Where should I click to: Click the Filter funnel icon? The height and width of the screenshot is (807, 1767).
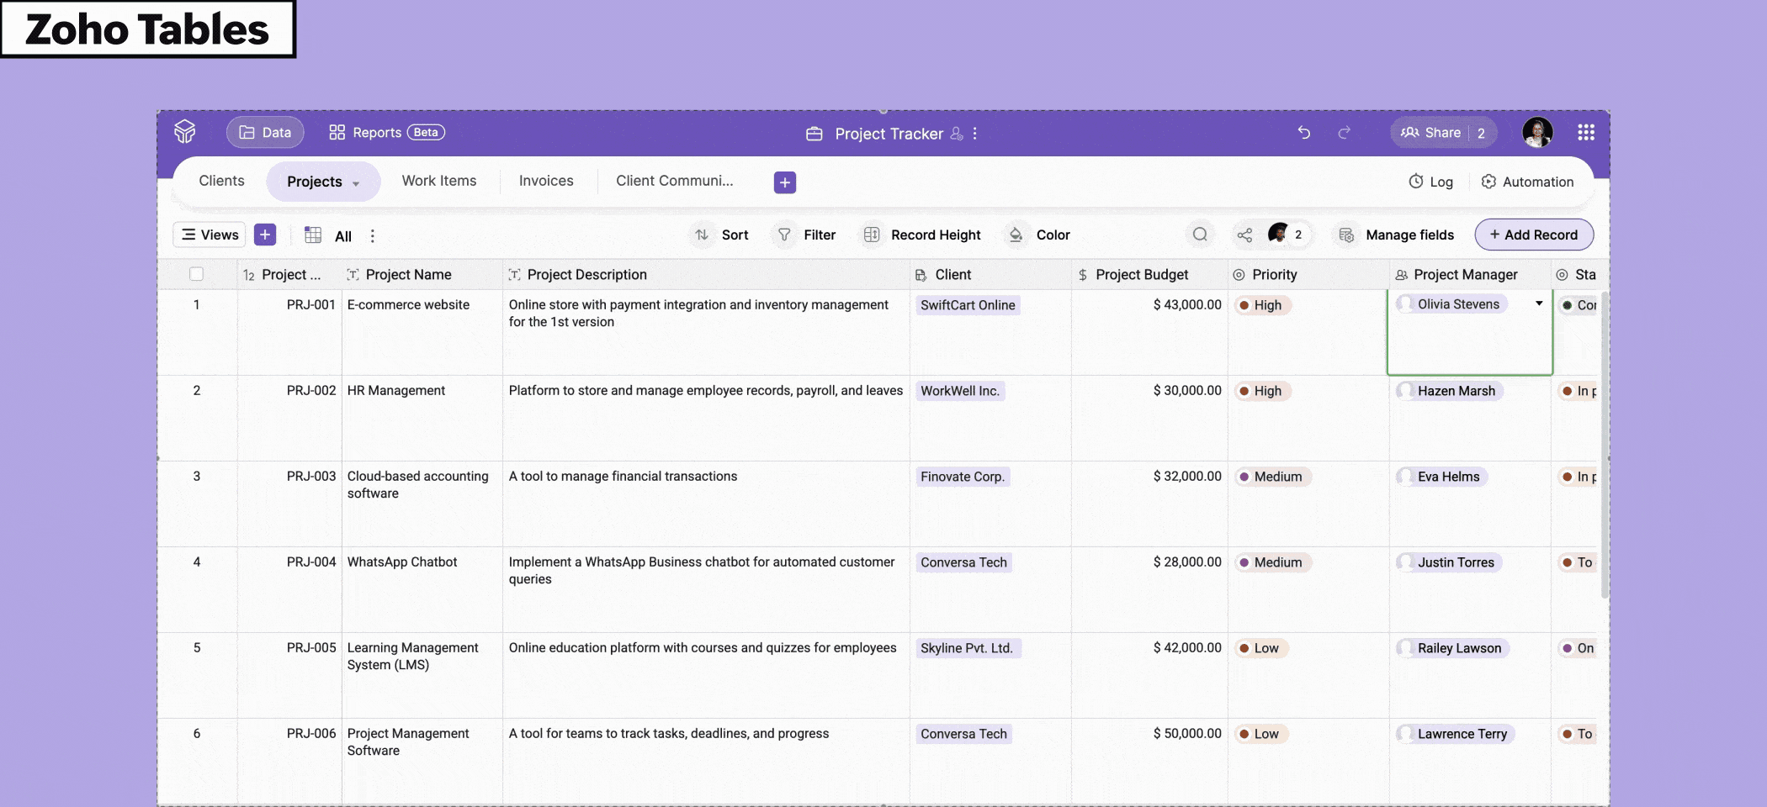784,235
